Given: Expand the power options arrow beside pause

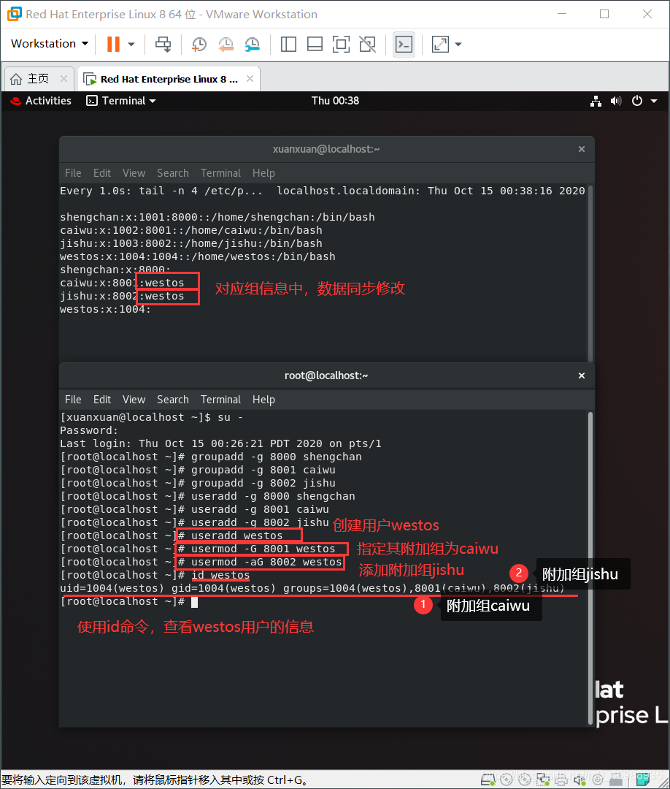Looking at the screenshot, I should 131,45.
